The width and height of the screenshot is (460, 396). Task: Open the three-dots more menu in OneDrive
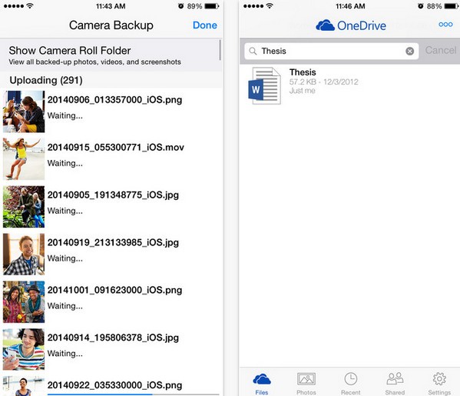[445, 25]
